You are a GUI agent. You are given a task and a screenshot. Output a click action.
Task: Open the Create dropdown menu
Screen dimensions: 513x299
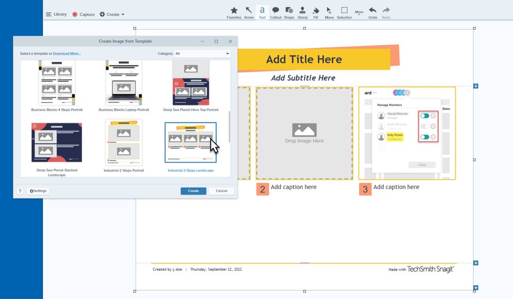112,14
